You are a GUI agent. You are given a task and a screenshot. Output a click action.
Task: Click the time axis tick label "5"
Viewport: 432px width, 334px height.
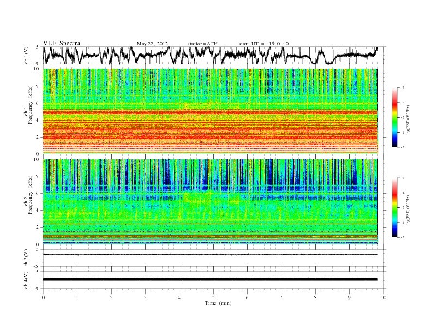pos(213,297)
